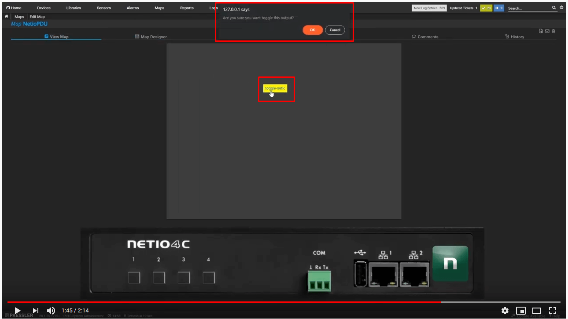
Task: Click the Maps breadcrumb link
Action: coord(19,17)
